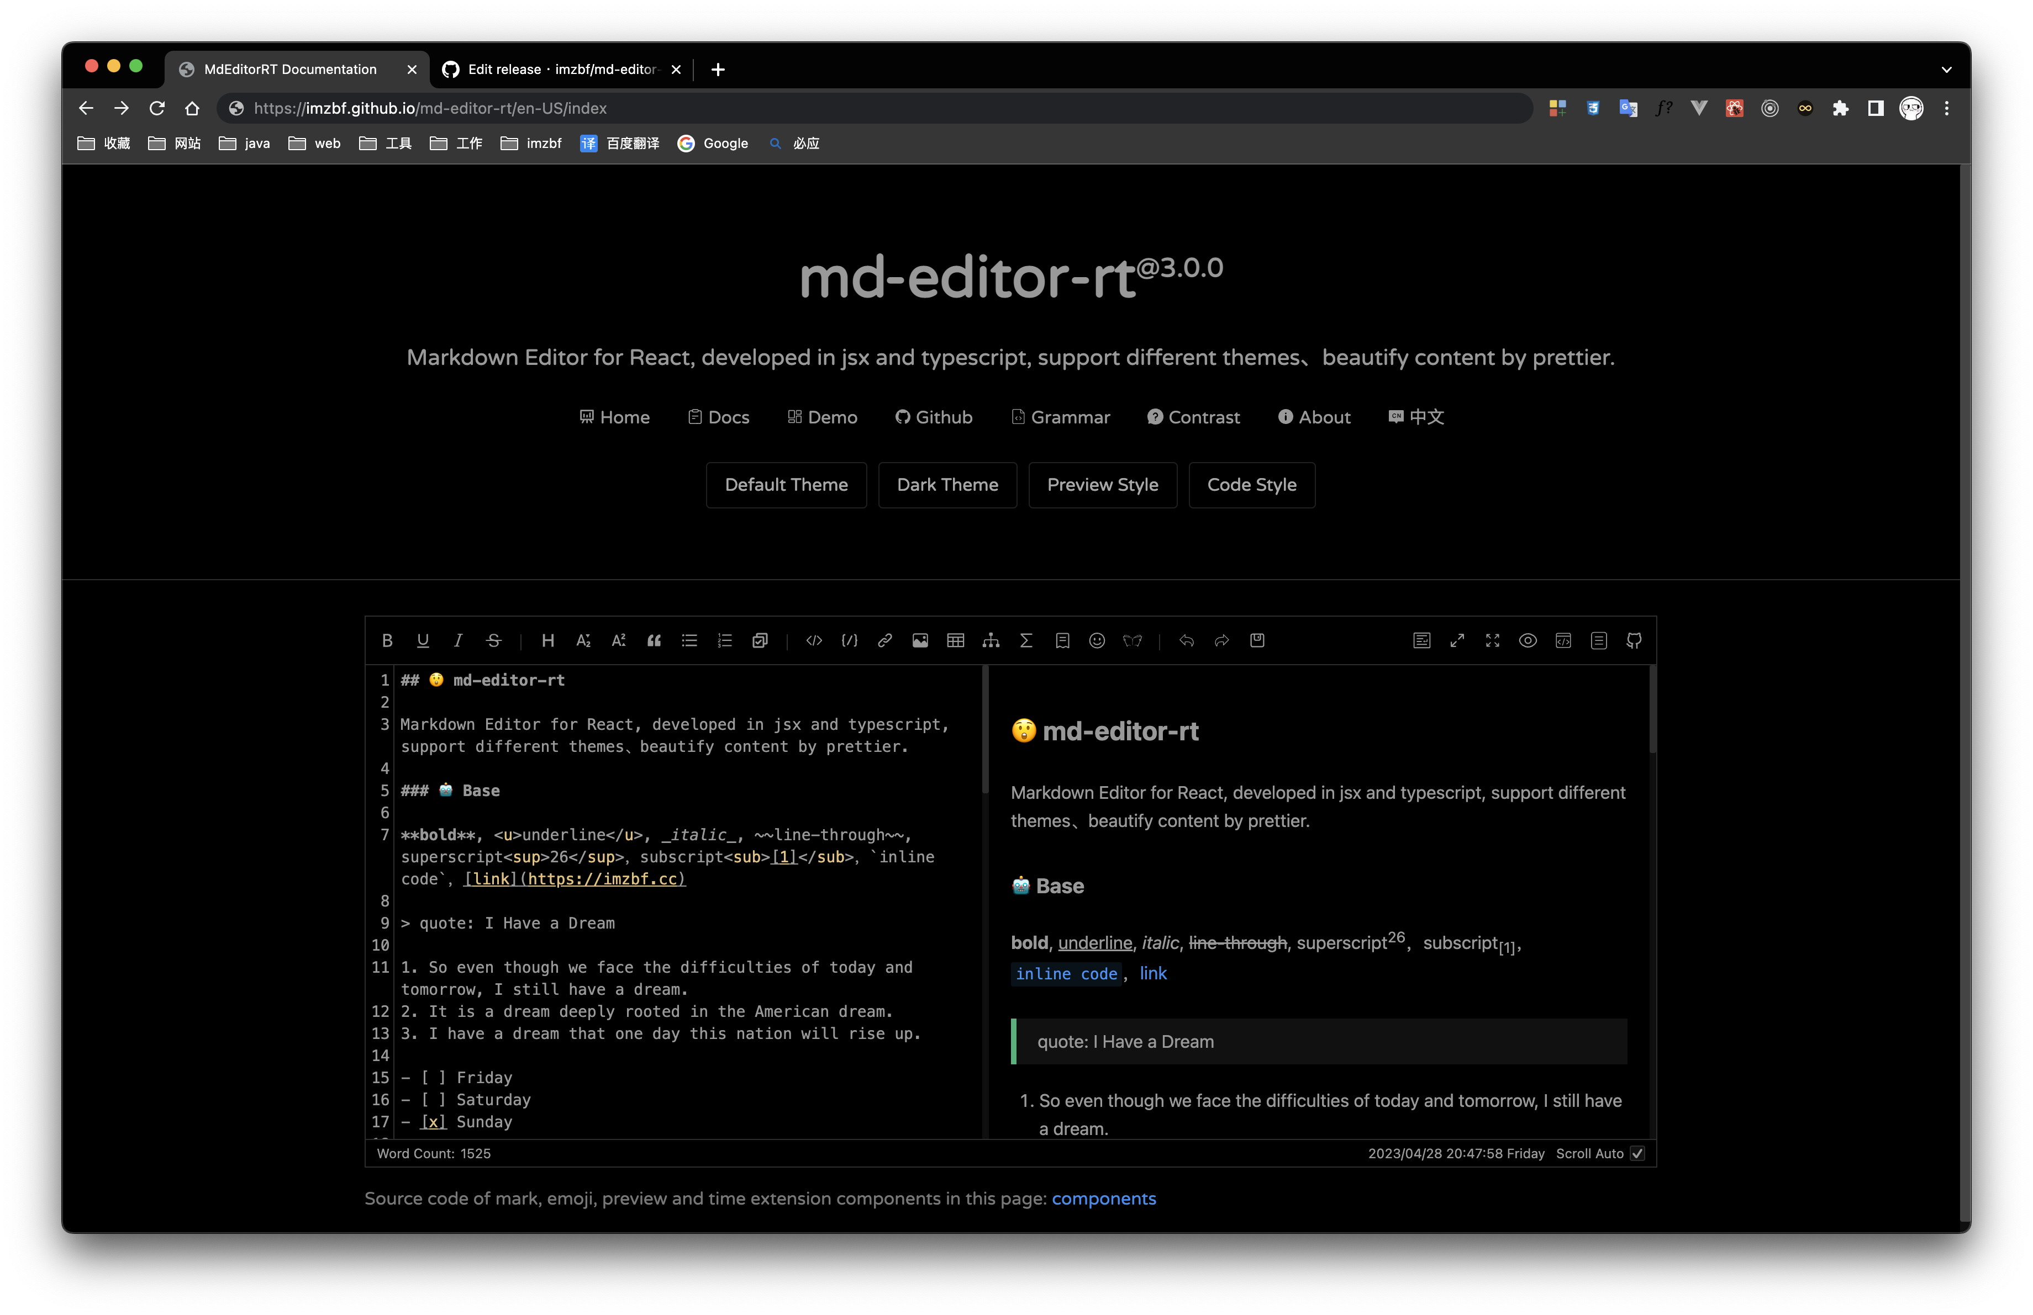This screenshot has height=1315, width=2033.
Task: Expand the browser tab search chevron
Action: pos(1946,70)
